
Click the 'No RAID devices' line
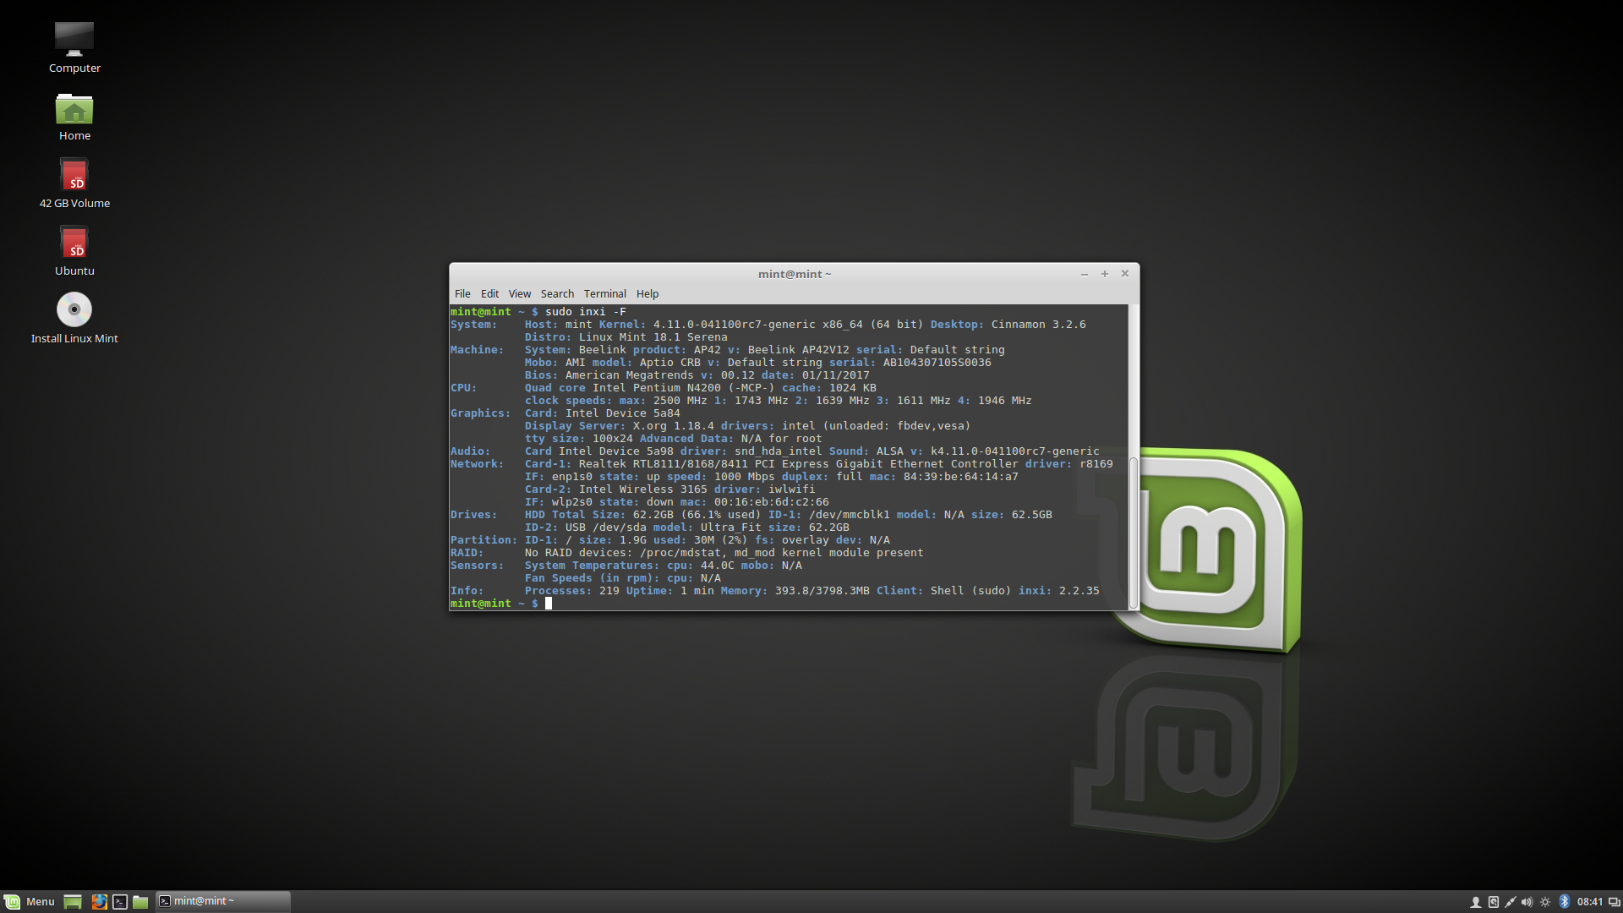[x=724, y=553]
